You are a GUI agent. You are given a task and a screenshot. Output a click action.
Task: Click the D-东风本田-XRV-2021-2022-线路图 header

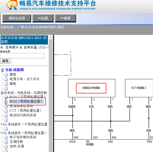pyautogui.click(x=24, y=40)
